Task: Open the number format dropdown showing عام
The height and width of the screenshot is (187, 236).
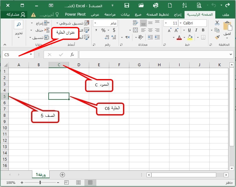Action: (105, 23)
